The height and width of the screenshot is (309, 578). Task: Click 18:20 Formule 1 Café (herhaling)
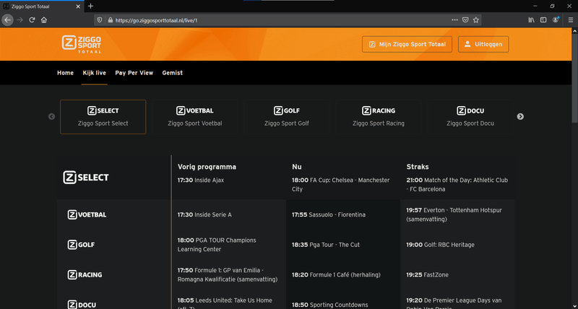(336, 275)
